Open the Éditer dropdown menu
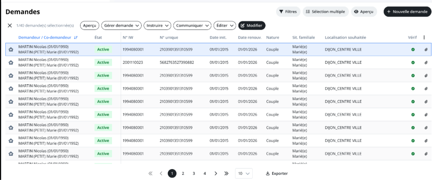The height and width of the screenshot is (180, 432). pyautogui.click(x=225, y=25)
